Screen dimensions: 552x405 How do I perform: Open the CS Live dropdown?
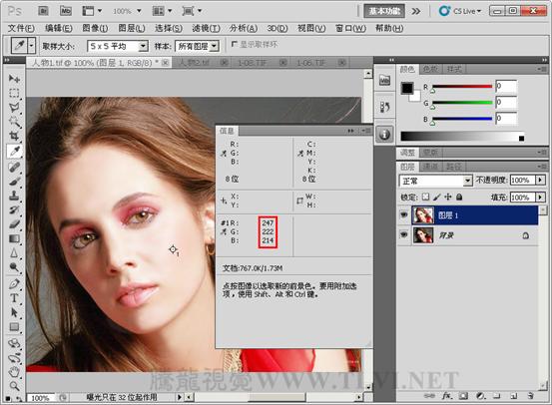460,11
